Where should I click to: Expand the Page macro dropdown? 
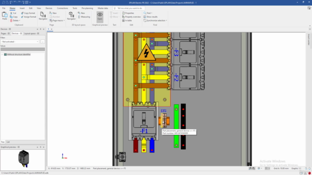click(64, 20)
